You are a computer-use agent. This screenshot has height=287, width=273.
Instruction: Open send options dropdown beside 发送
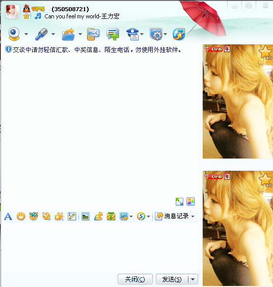pyautogui.click(x=193, y=279)
